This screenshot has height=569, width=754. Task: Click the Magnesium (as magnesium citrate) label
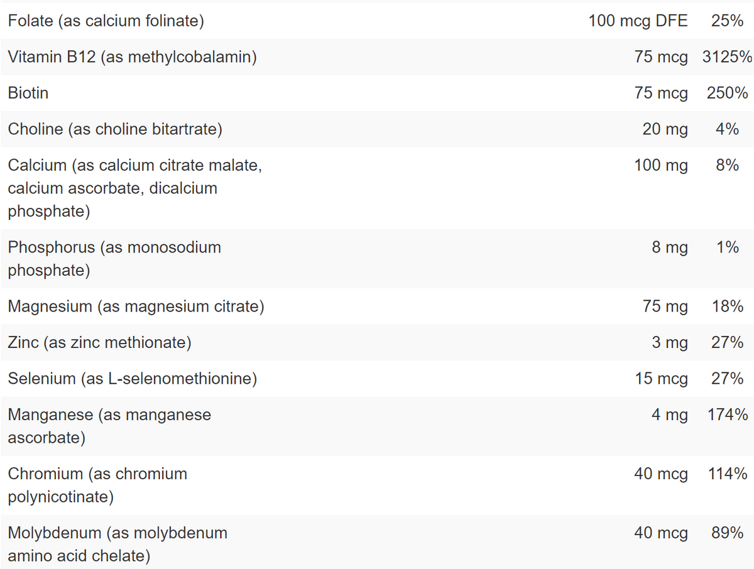[136, 306]
